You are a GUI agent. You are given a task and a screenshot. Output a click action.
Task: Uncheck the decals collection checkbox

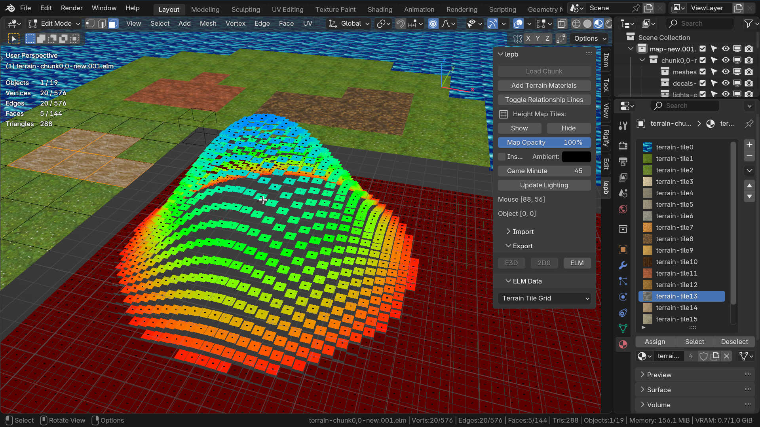tap(703, 83)
